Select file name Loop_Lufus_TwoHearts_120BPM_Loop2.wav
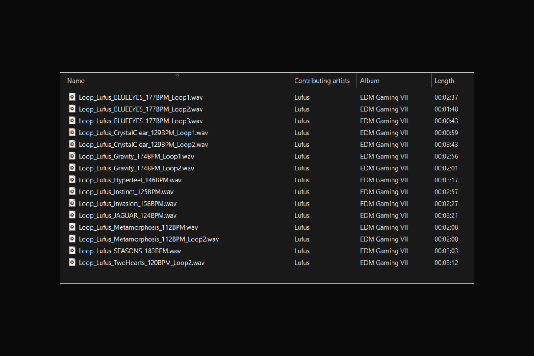The width and height of the screenshot is (534, 356). [142, 263]
